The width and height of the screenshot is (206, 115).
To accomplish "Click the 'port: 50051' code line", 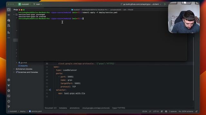I will click(x=66, y=77).
